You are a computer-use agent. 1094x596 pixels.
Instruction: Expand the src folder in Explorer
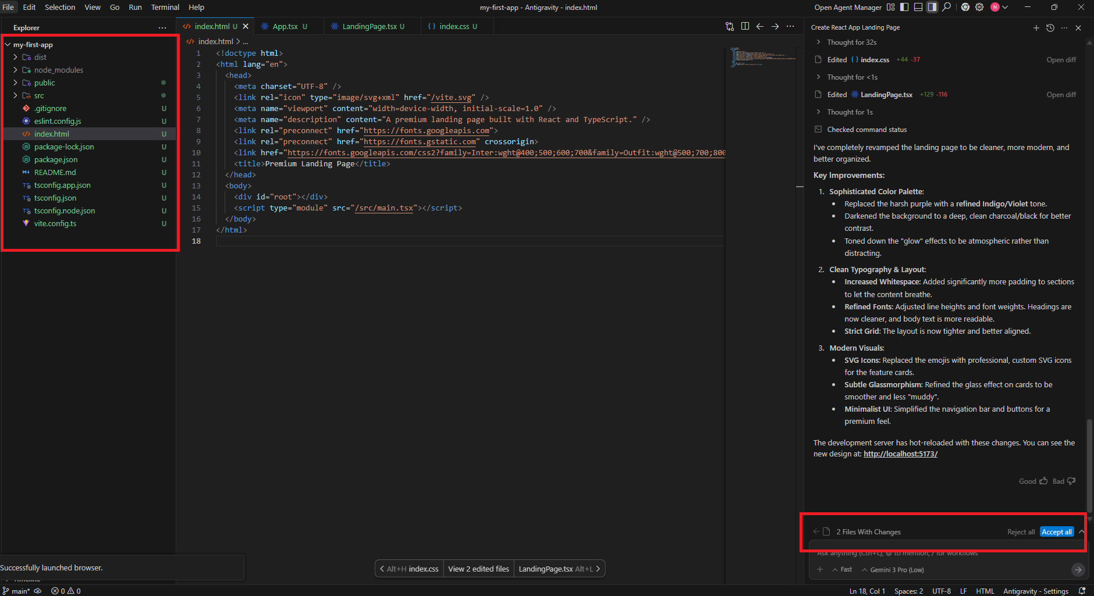coord(38,95)
